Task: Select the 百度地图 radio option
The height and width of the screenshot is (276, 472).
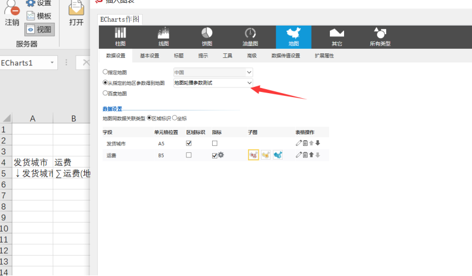Action: [105, 93]
